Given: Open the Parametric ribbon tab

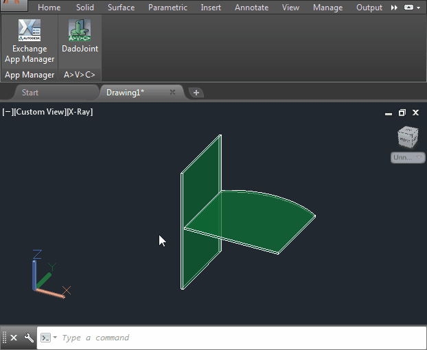Looking at the screenshot, I should 168,8.
